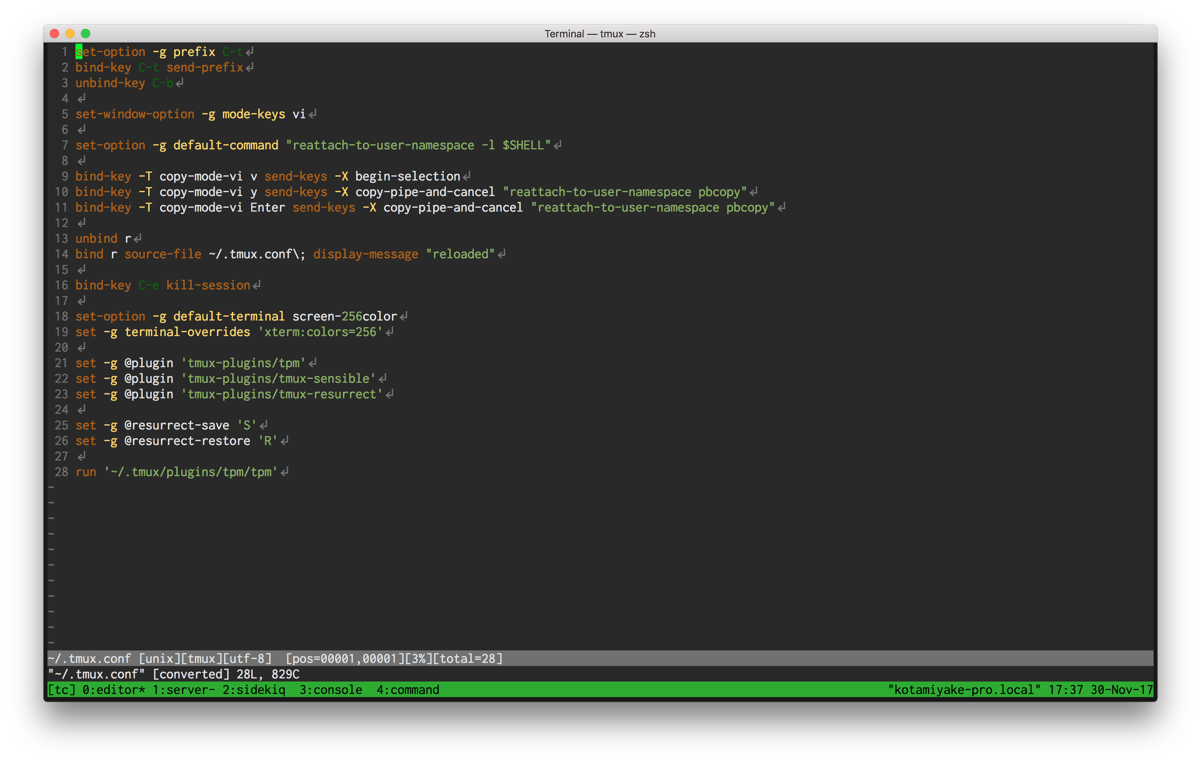Click the ~/.tmux.conf filename in vim statusline
The width and height of the screenshot is (1201, 764).
point(89,658)
